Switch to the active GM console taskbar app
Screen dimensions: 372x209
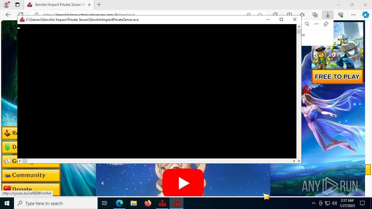coord(176,203)
